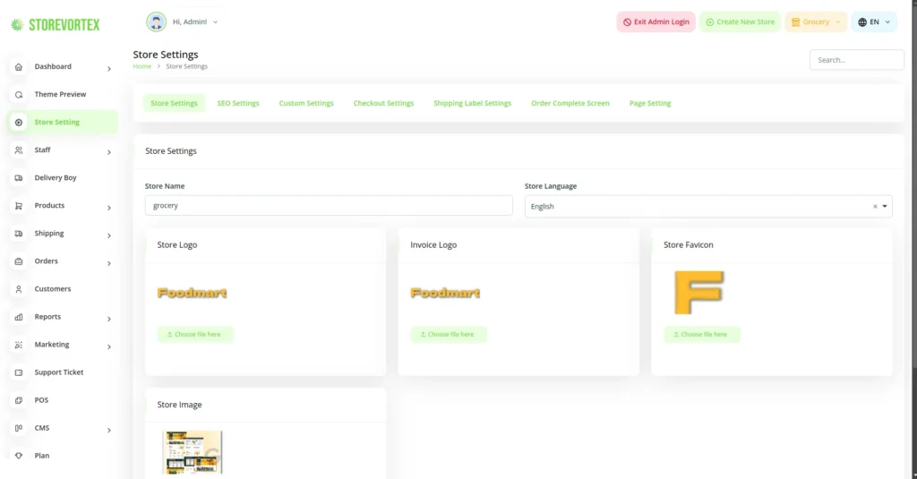Click the Theme Preview icon in sidebar
This screenshot has width=917, height=479.
[x=19, y=94]
